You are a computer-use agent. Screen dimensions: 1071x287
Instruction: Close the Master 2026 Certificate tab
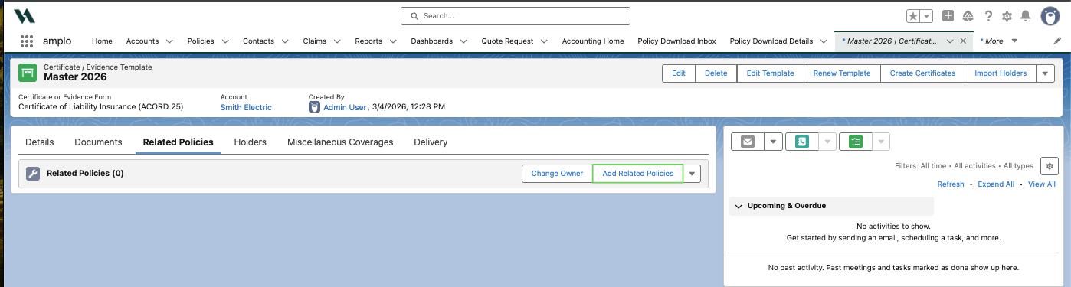(963, 41)
